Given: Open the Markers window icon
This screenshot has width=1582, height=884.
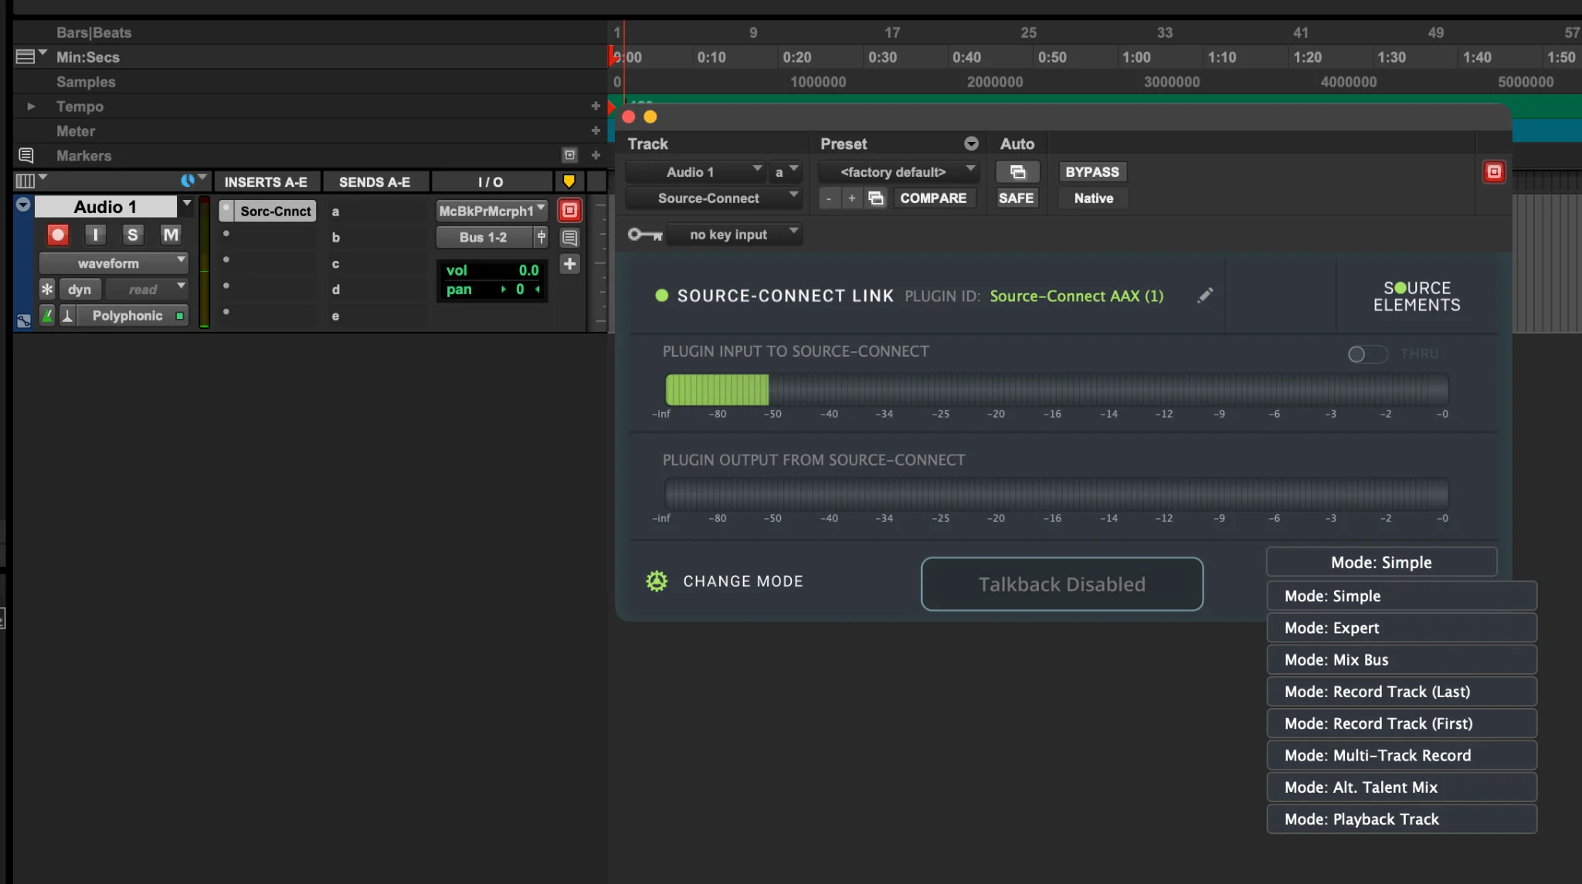Looking at the screenshot, I should pos(569,155).
